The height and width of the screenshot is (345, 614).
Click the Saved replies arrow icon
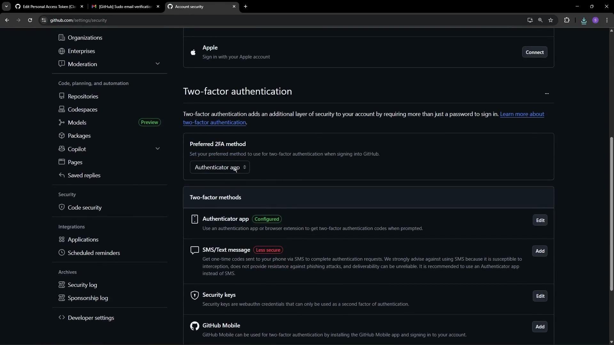pos(62,175)
